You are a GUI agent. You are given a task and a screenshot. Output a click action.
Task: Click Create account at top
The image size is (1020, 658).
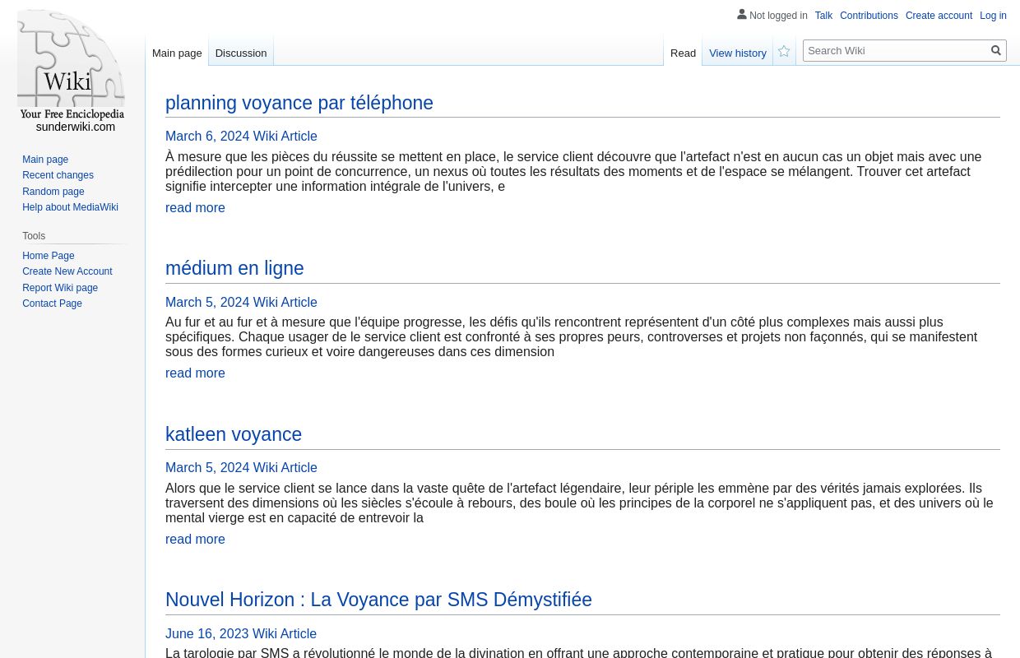pos(939,16)
